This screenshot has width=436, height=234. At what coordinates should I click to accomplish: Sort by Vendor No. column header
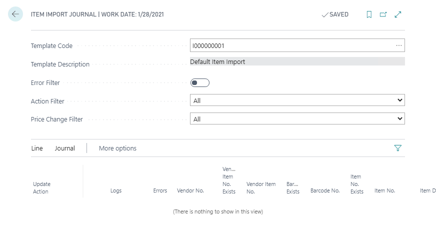click(190, 190)
